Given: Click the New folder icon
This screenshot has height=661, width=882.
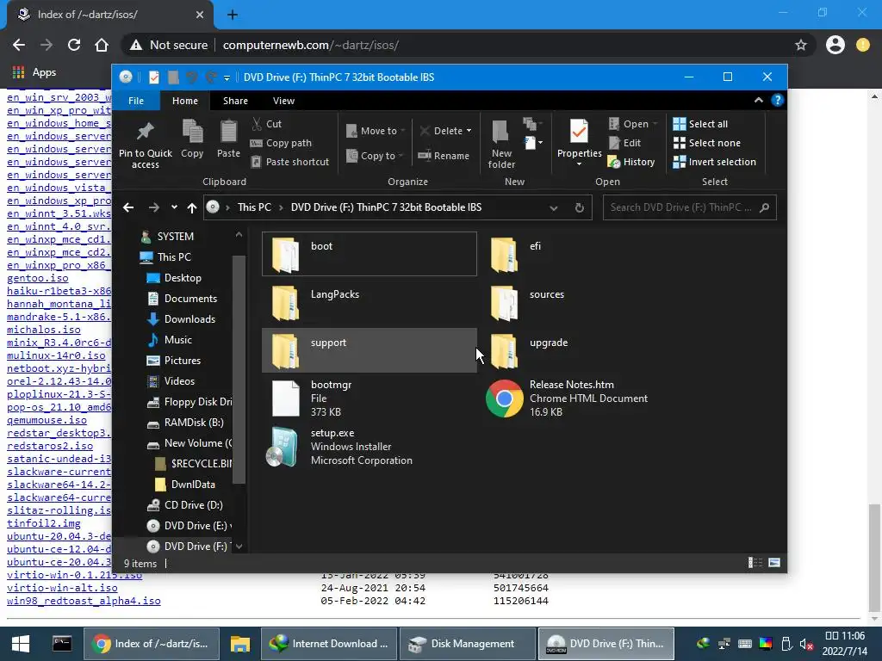Looking at the screenshot, I should pyautogui.click(x=500, y=132).
